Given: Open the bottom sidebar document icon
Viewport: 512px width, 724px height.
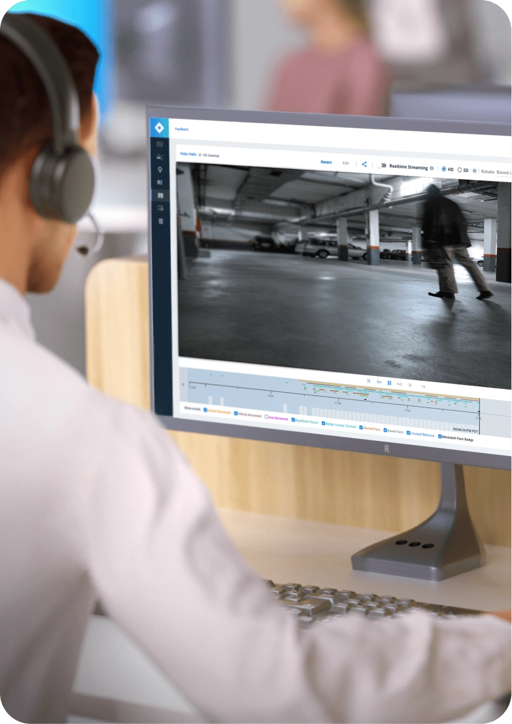Looking at the screenshot, I should click(x=161, y=221).
